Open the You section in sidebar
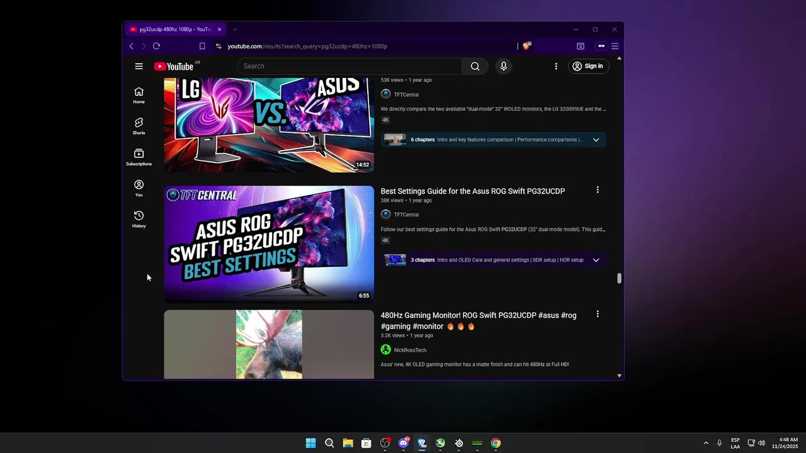Screen dimensions: 806x453 point(139,187)
